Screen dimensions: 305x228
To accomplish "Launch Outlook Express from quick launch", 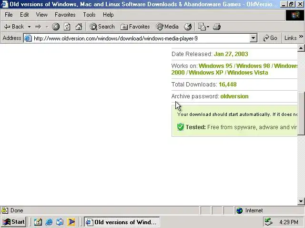I will point(60,222).
